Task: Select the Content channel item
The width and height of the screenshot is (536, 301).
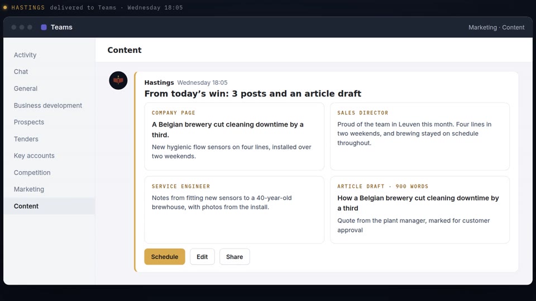Action: tap(50, 206)
